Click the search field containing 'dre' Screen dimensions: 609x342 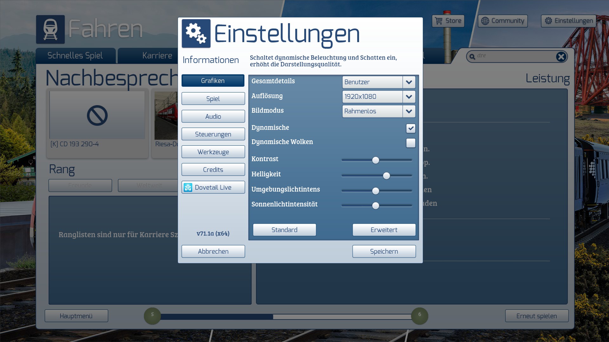[x=514, y=56]
